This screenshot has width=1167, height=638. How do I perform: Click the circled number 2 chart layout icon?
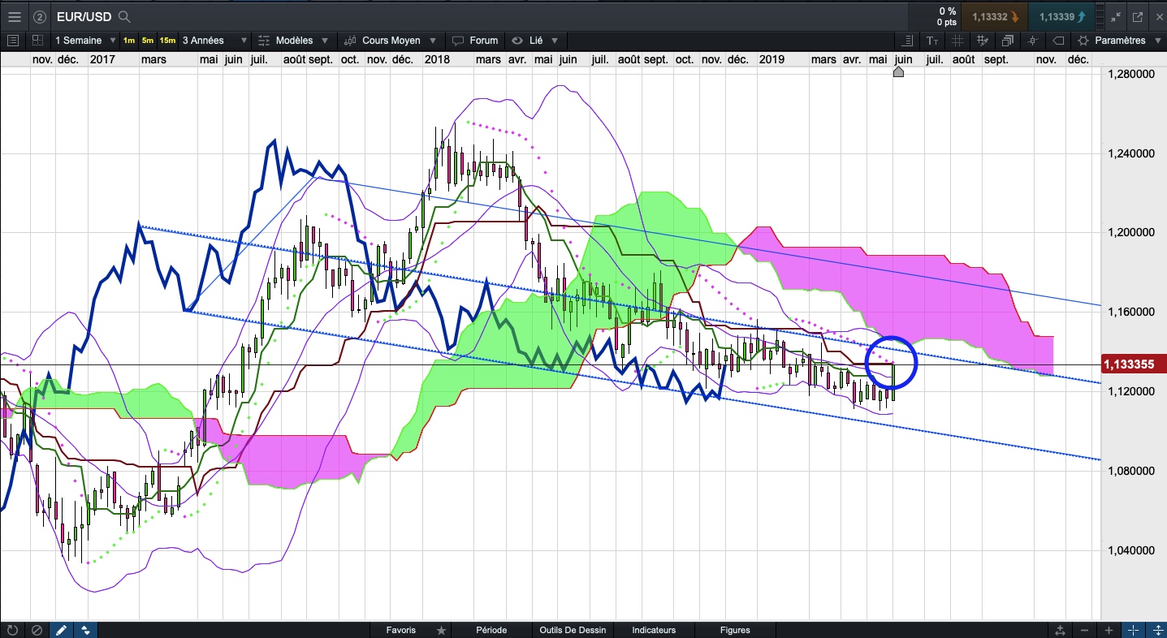point(40,16)
